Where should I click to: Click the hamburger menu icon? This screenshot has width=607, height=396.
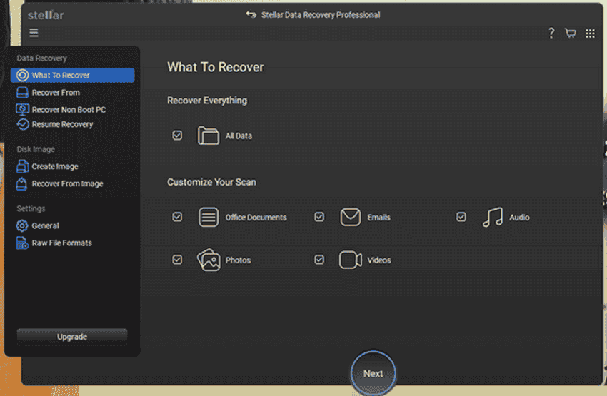pos(34,33)
